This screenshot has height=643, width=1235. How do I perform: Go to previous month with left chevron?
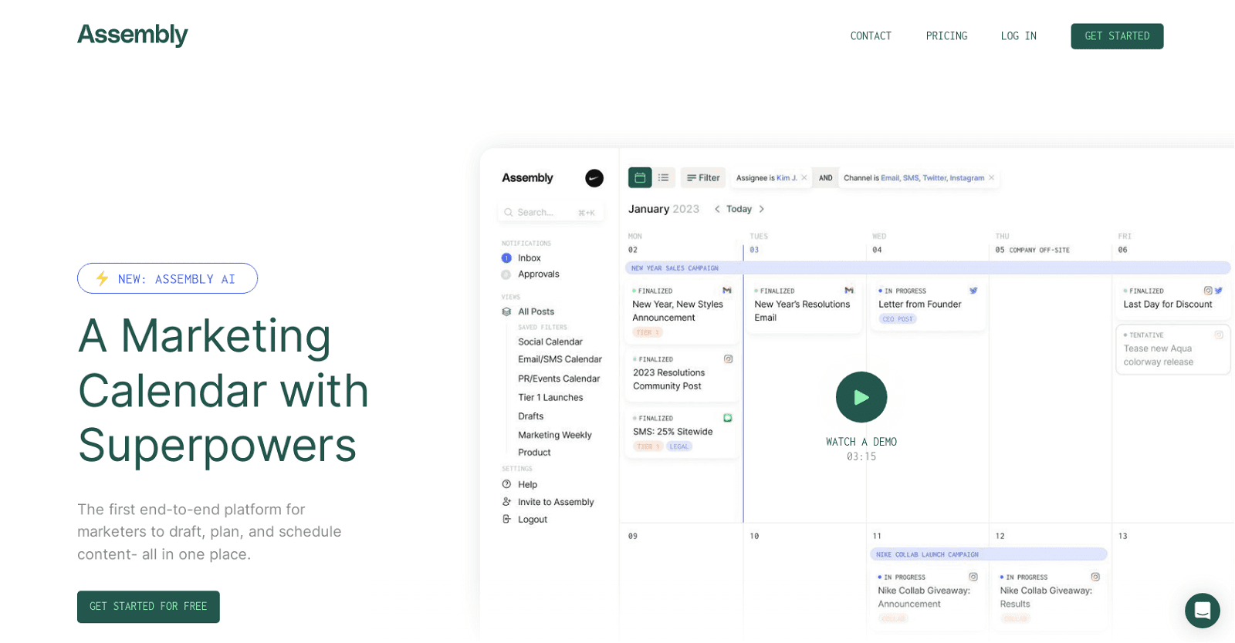coord(717,210)
